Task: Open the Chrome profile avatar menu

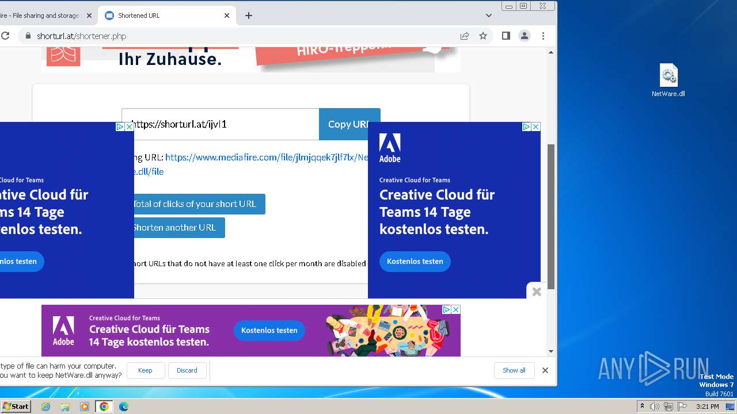Action: click(x=525, y=36)
